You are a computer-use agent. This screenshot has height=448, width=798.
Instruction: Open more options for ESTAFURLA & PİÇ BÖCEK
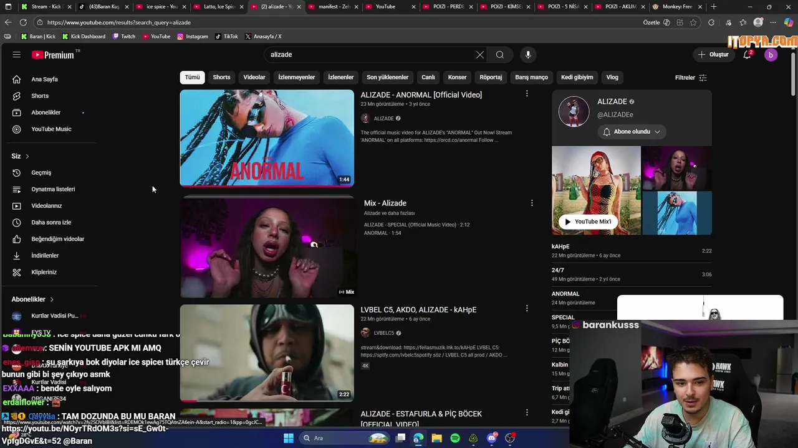click(x=527, y=413)
